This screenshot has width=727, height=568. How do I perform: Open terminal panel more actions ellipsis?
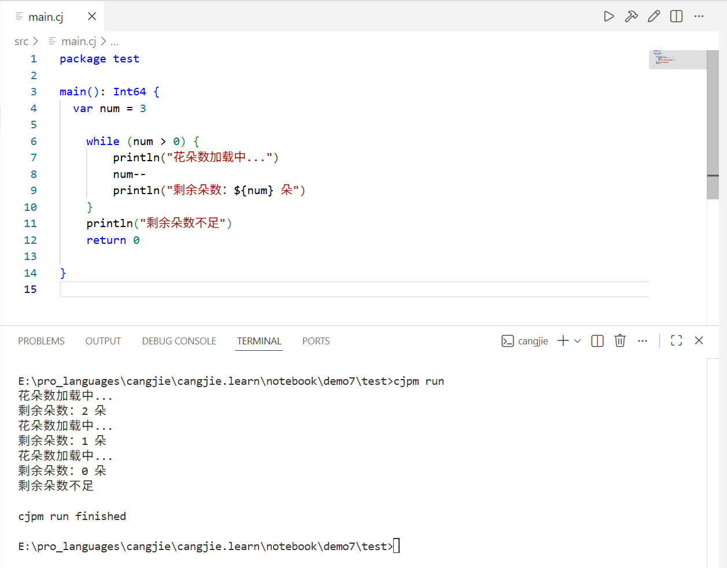[x=643, y=341]
